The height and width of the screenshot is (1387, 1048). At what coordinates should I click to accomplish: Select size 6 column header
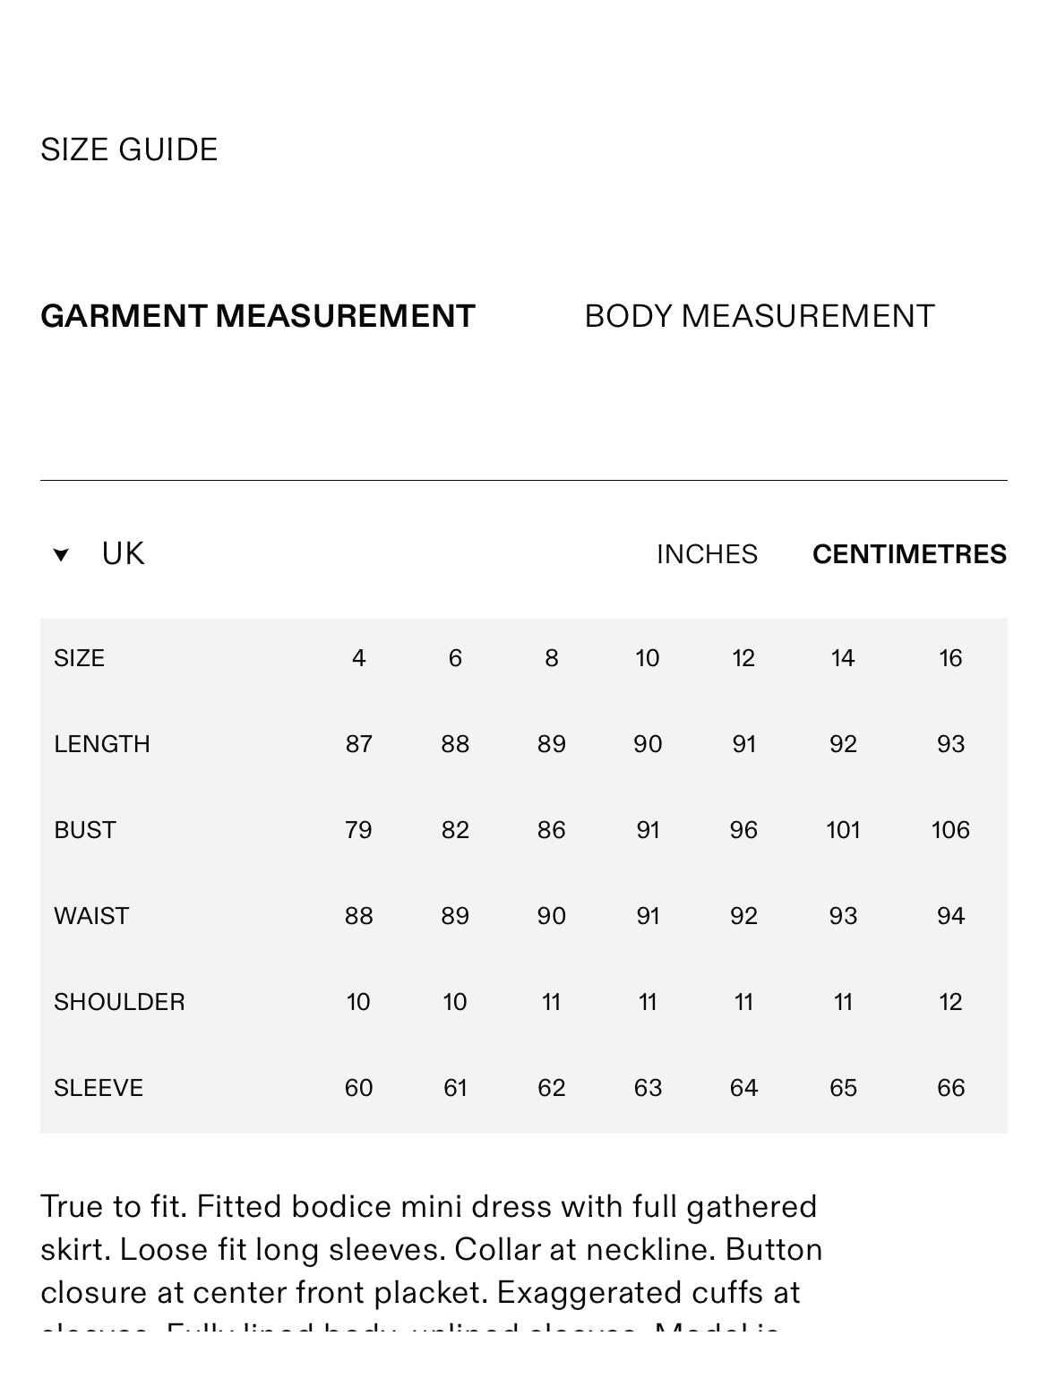pyautogui.click(x=455, y=658)
